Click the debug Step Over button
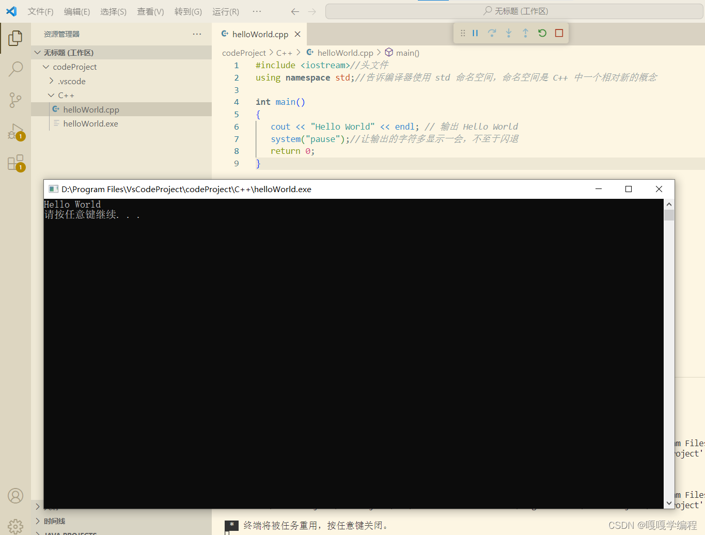The height and width of the screenshot is (535, 705). pos(492,33)
